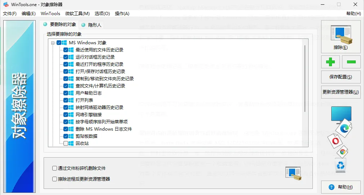Click the 保存配置(S) button
Image resolution: width=364 pixels, height=195 pixels.
click(341, 77)
